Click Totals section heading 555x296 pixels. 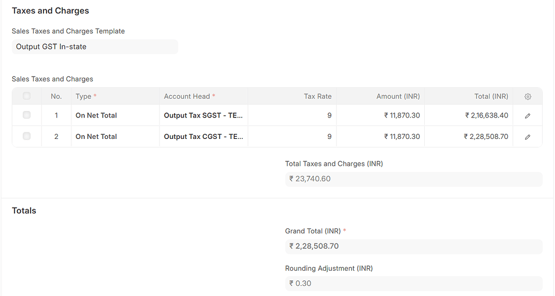pyautogui.click(x=24, y=211)
